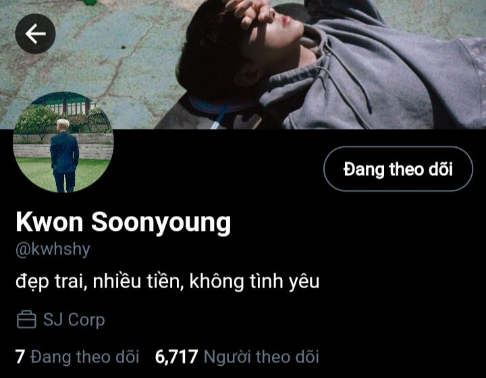Click the word Soonyoung in profile name

tap(161, 223)
